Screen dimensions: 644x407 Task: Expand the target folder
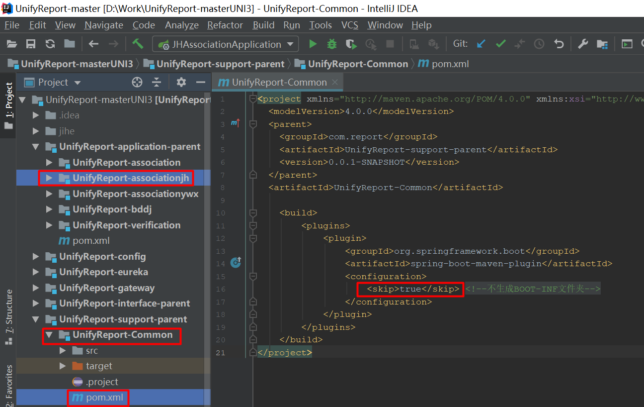click(x=63, y=366)
